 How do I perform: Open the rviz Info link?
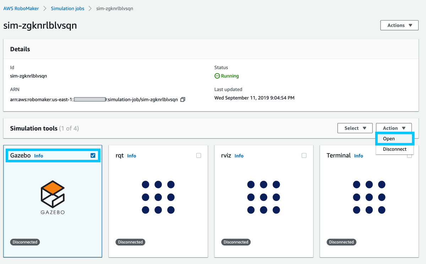pyautogui.click(x=239, y=156)
